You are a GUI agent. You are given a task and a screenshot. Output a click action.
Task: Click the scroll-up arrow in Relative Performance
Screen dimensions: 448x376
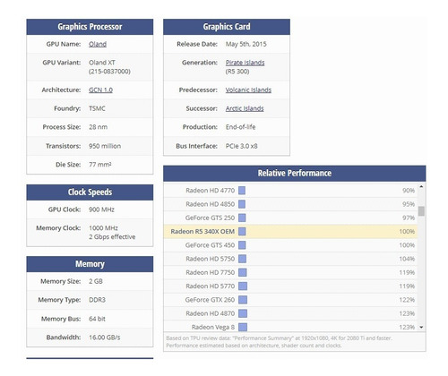tap(421, 186)
